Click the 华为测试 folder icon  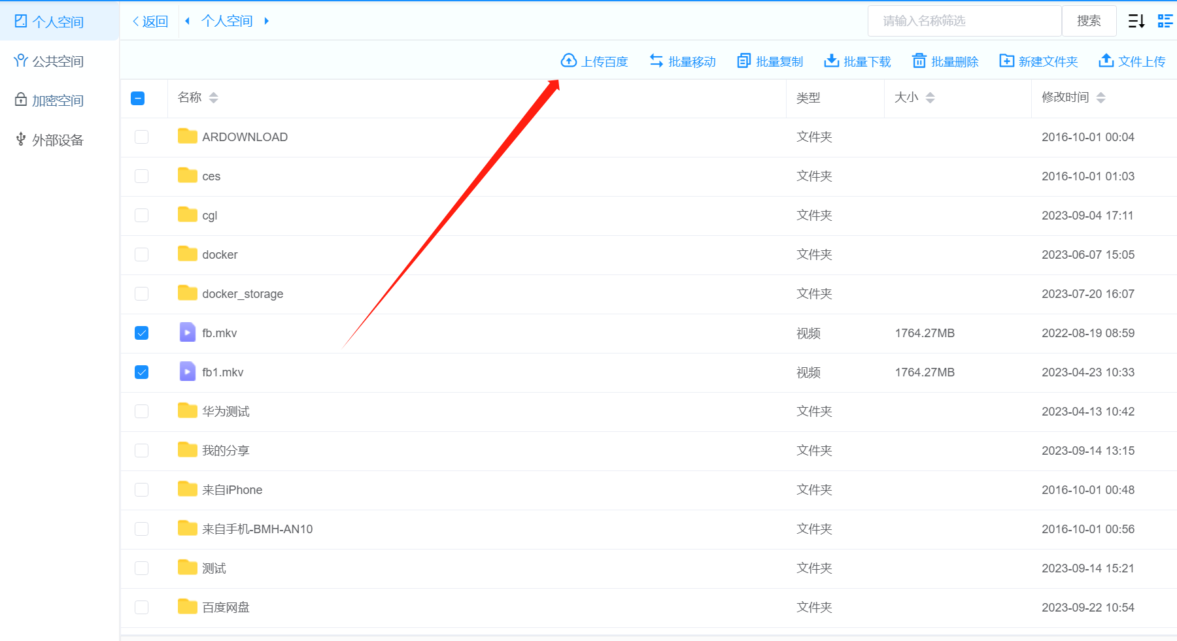(x=188, y=410)
